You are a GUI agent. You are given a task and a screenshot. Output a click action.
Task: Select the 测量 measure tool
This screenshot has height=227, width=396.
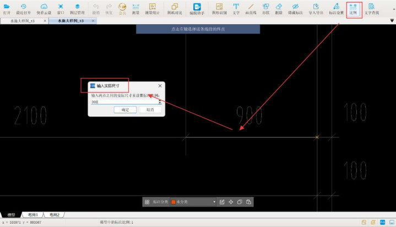coord(135,8)
